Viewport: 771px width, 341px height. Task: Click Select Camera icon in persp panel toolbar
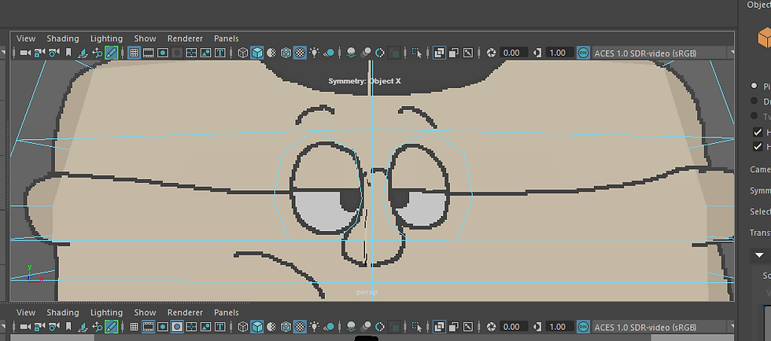(25, 53)
